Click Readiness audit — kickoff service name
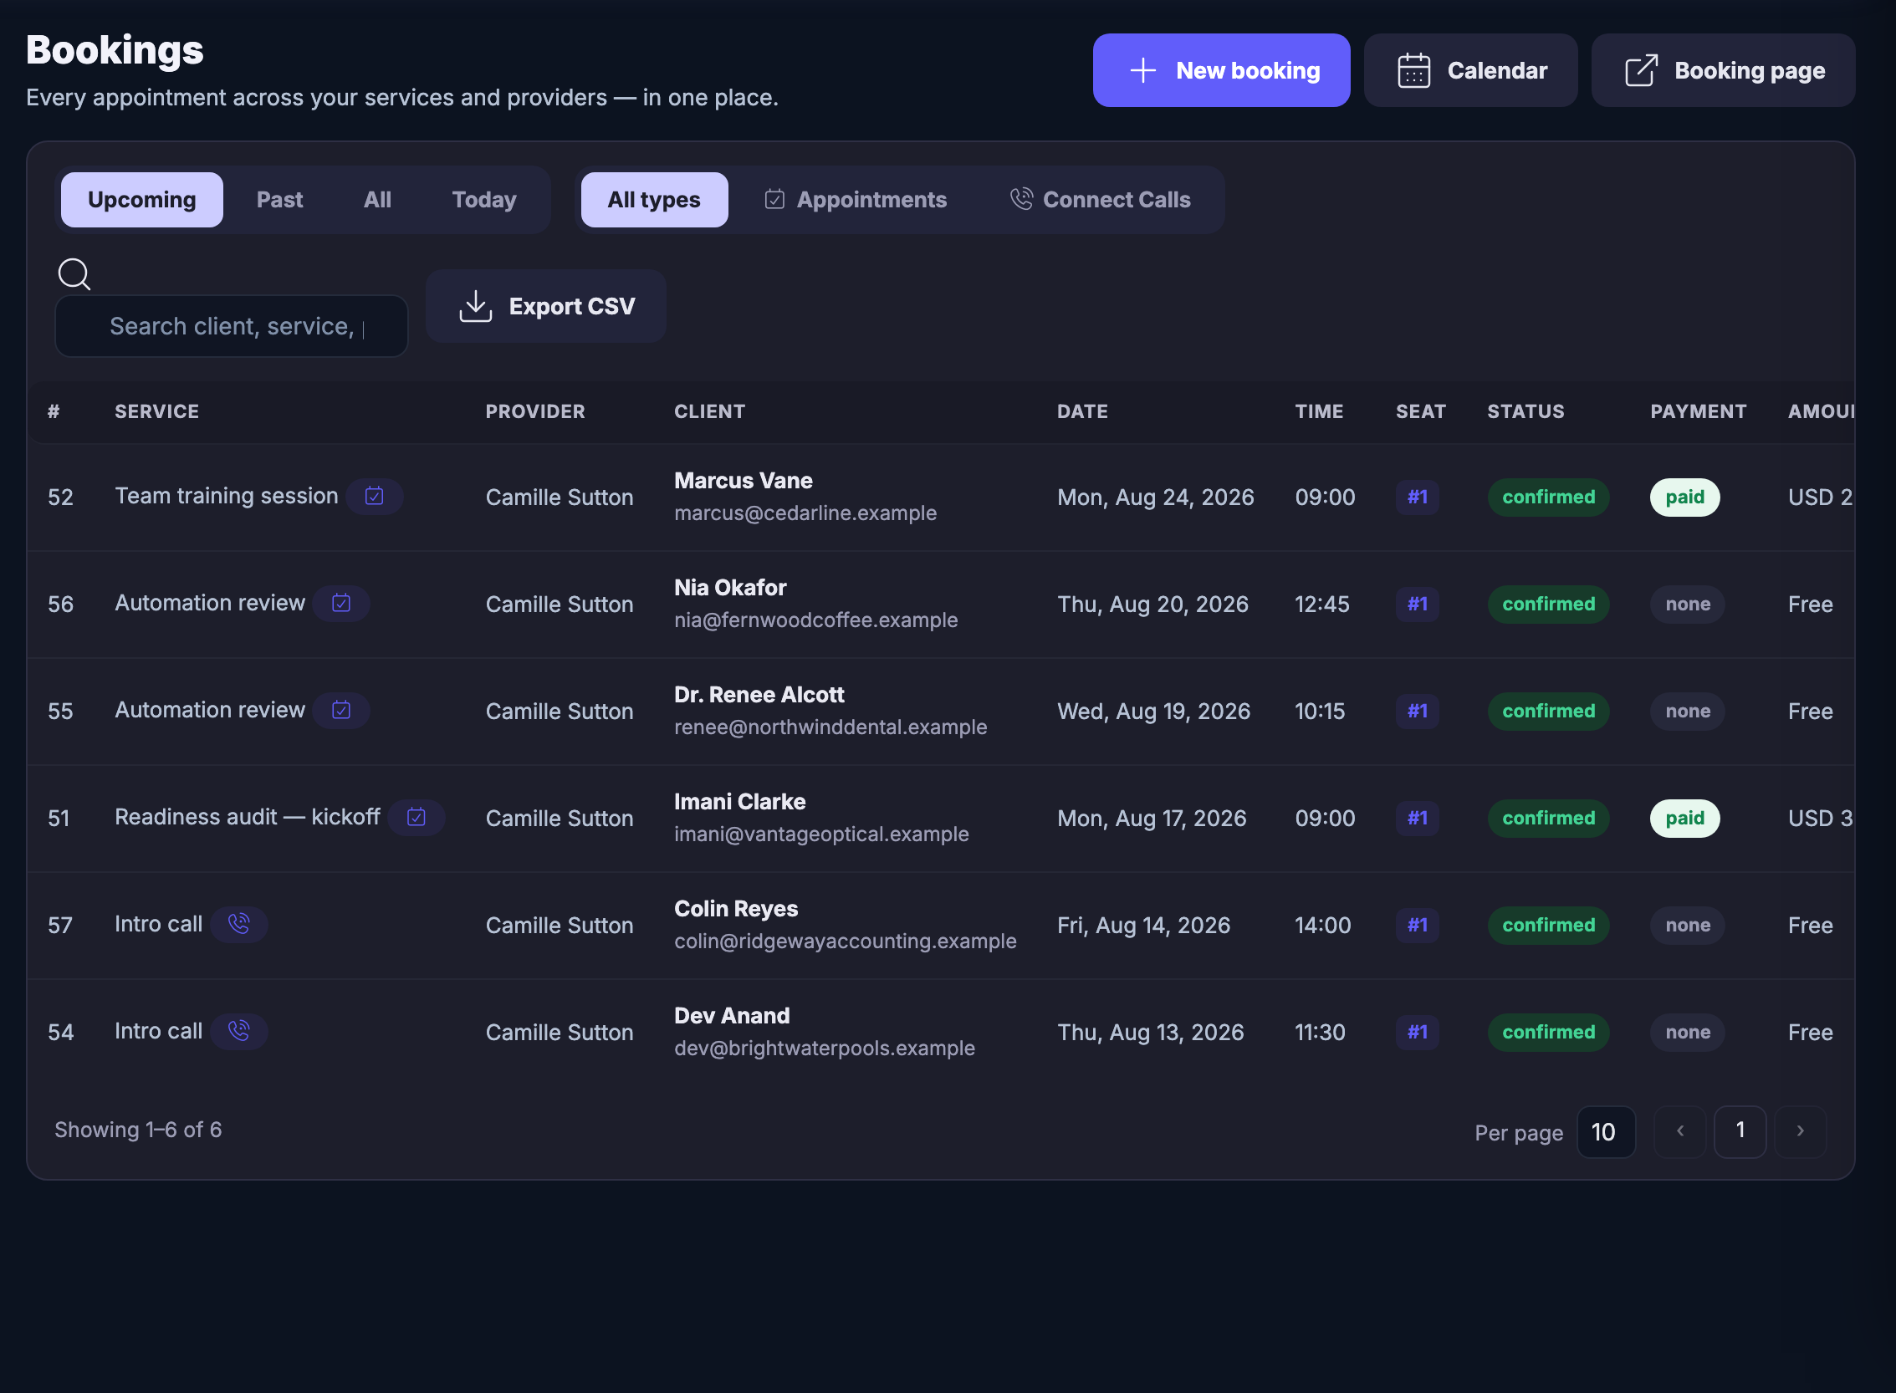1896x1393 pixels. click(247, 817)
